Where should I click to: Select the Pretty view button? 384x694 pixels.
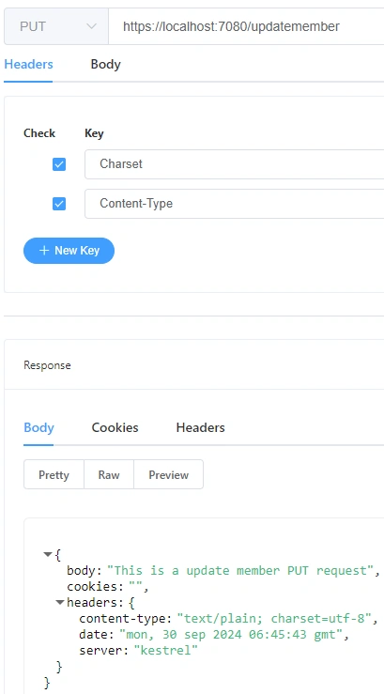point(54,474)
